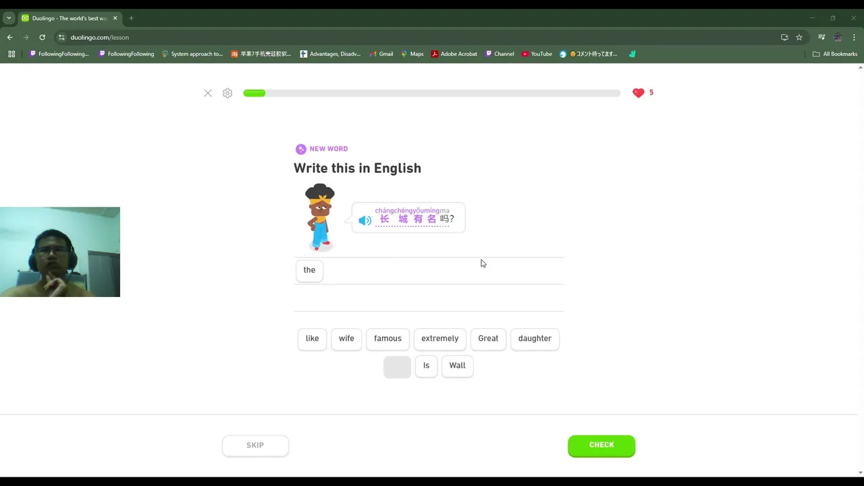Click the Duolingo character illustration
The image size is (864, 486).
(320, 217)
